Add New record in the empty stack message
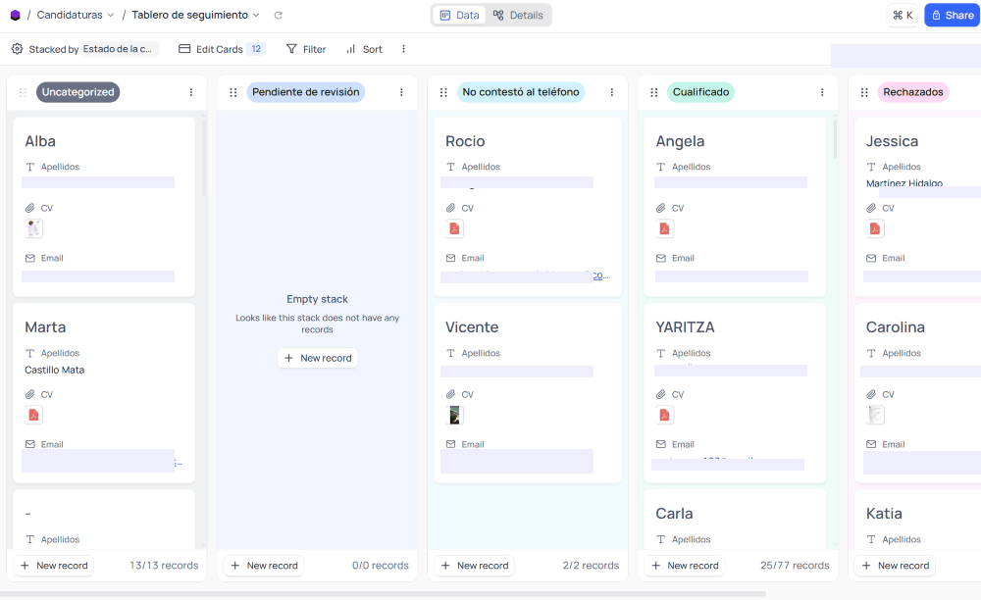The height and width of the screenshot is (600, 981). pos(317,358)
